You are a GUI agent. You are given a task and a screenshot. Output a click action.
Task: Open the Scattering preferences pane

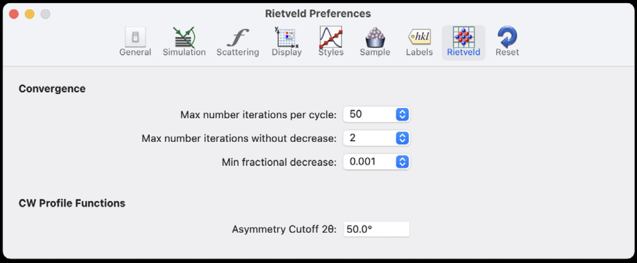[x=238, y=39]
